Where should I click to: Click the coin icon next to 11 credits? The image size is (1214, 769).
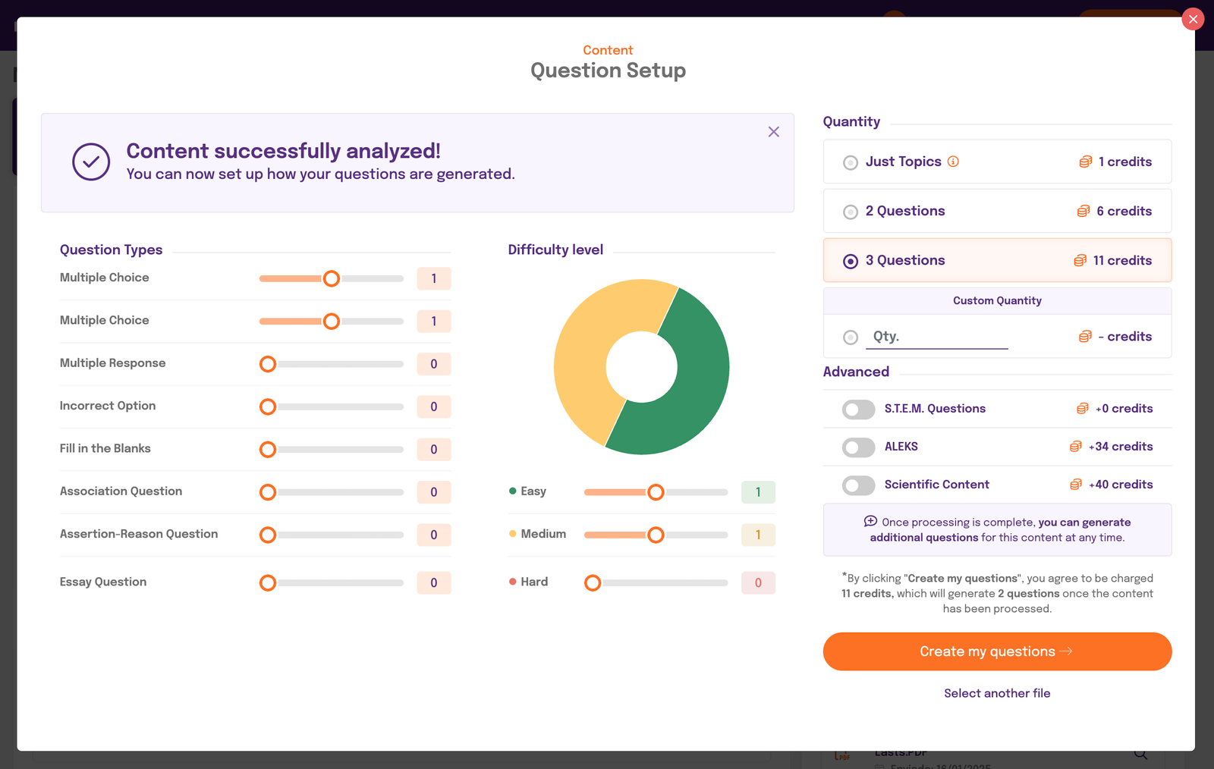pyautogui.click(x=1079, y=260)
